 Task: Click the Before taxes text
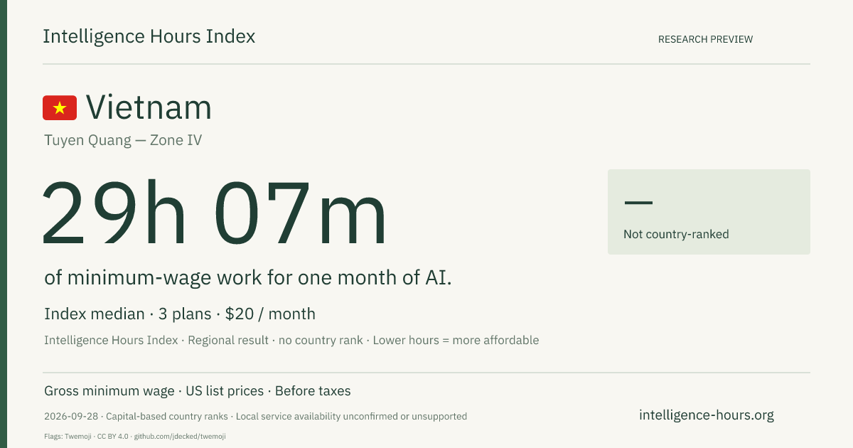coord(313,391)
